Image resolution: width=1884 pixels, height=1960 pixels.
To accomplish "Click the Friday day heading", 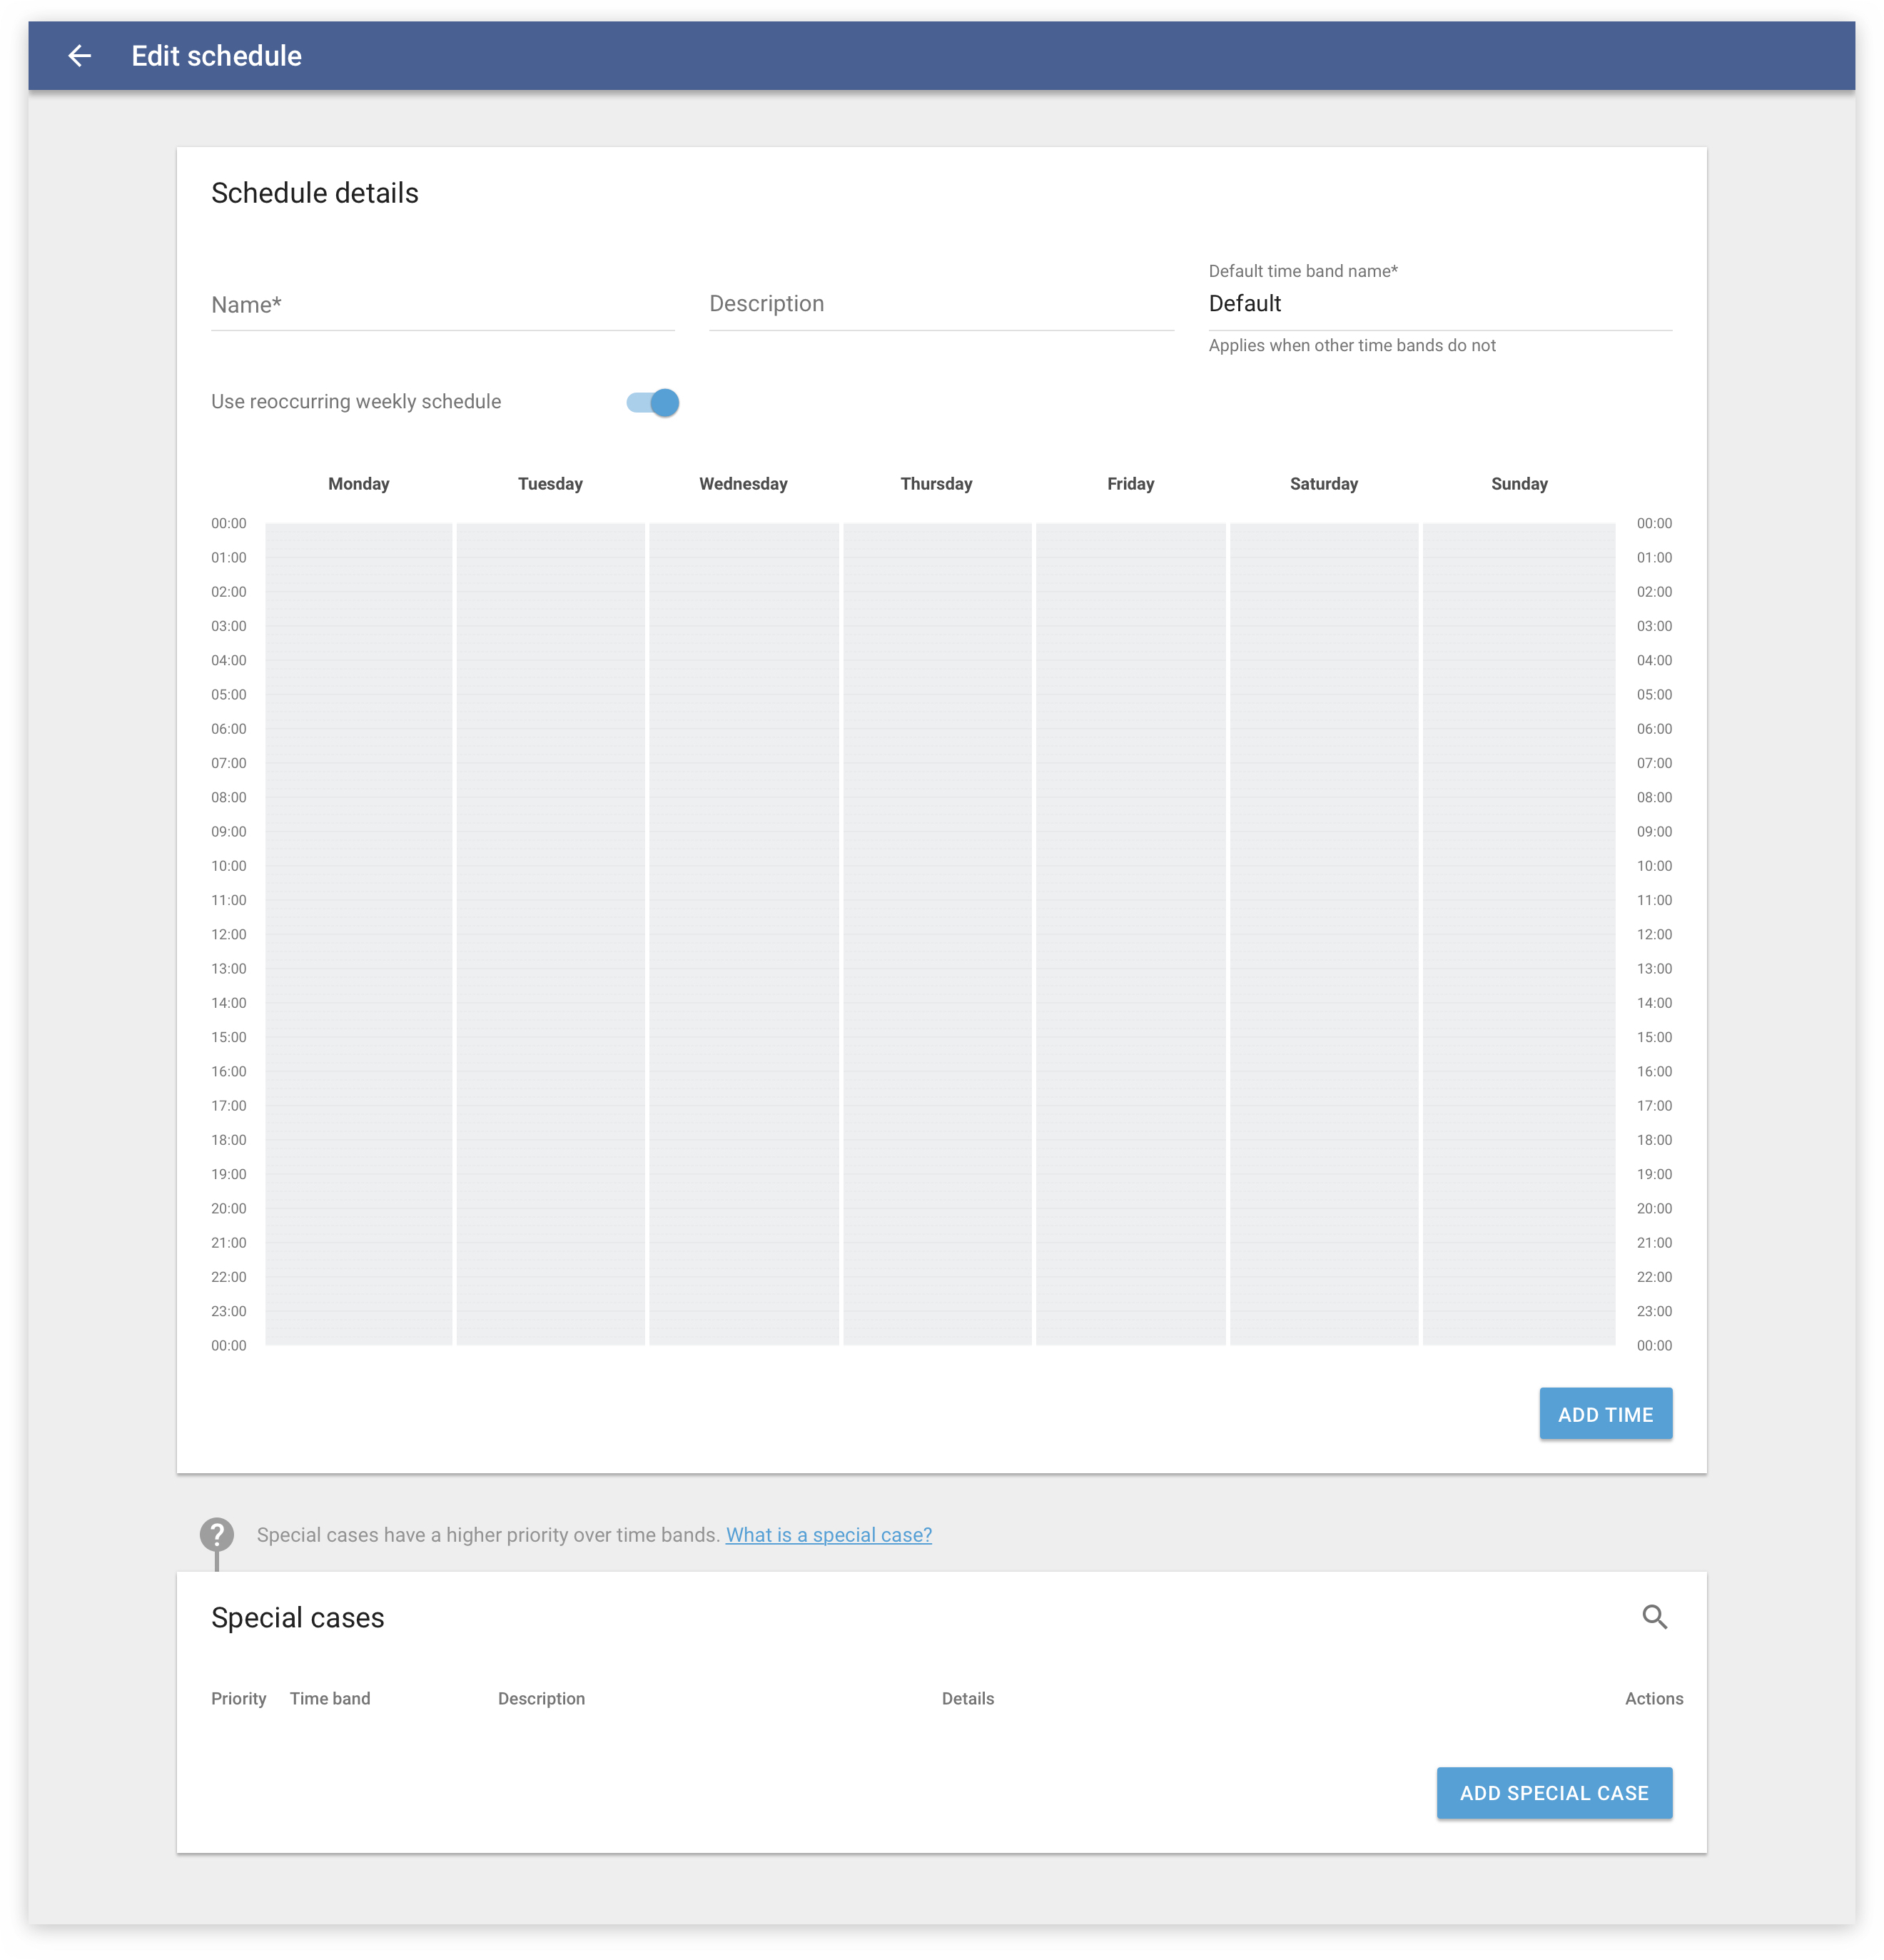I will (x=1131, y=484).
